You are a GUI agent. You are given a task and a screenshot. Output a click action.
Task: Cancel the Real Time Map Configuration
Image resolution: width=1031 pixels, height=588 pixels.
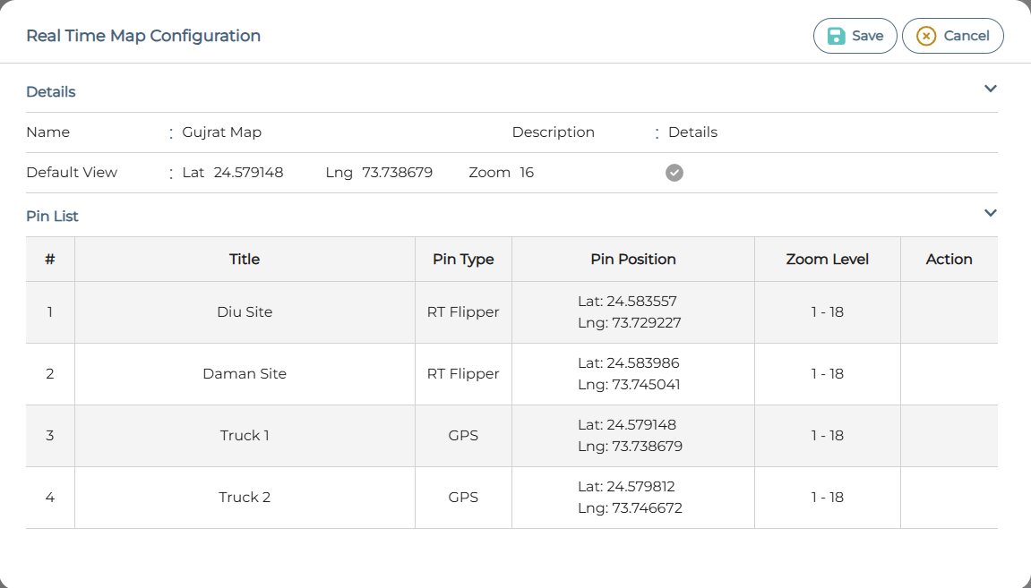pos(952,36)
